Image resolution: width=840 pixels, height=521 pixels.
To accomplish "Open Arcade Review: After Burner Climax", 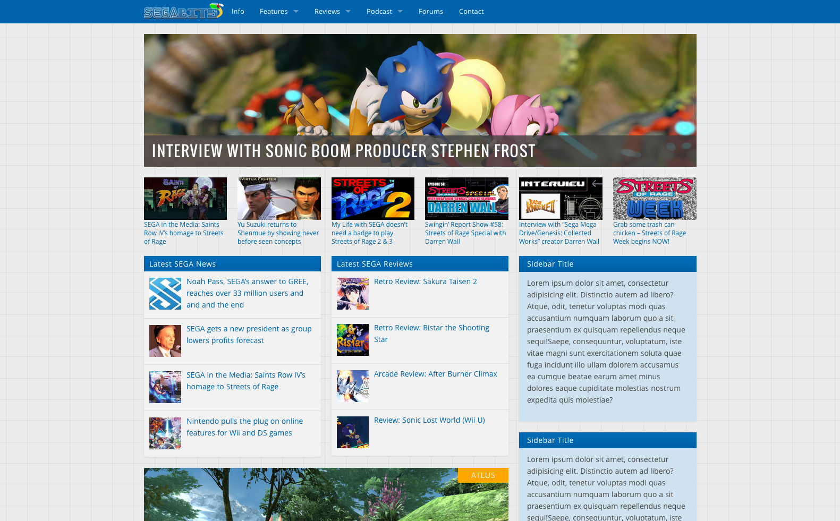I will tap(436, 374).
